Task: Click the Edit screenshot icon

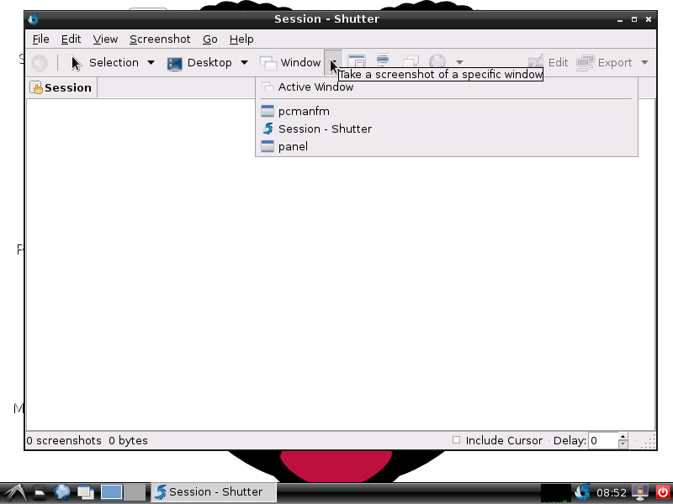Action: (x=536, y=62)
